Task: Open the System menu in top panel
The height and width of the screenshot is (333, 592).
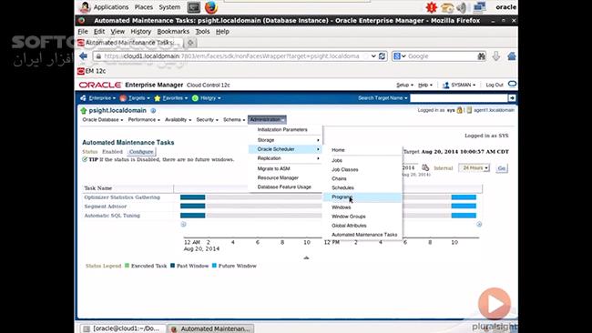Action: coord(169,7)
